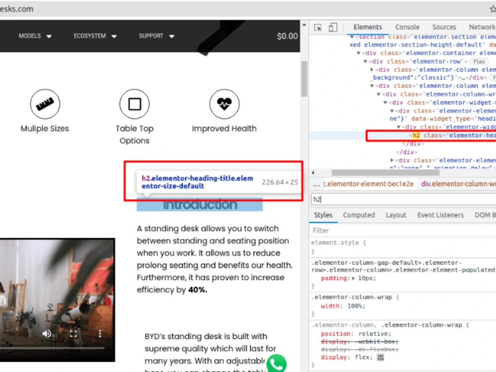Click the breadcrumb ellipsis in DevTools
The image size is (496, 372).
click(x=316, y=184)
